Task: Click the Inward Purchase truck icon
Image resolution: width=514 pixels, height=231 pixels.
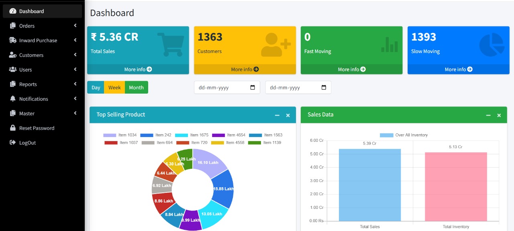Action: click(13, 40)
